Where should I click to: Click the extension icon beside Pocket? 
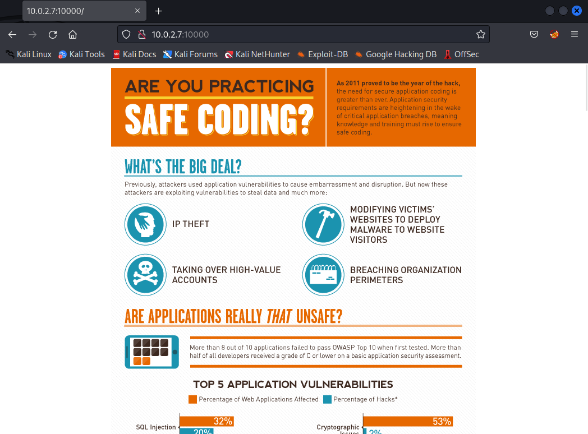click(554, 34)
